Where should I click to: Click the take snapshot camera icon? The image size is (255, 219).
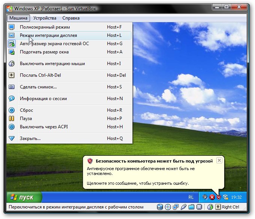pyautogui.click(x=11, y=87)
